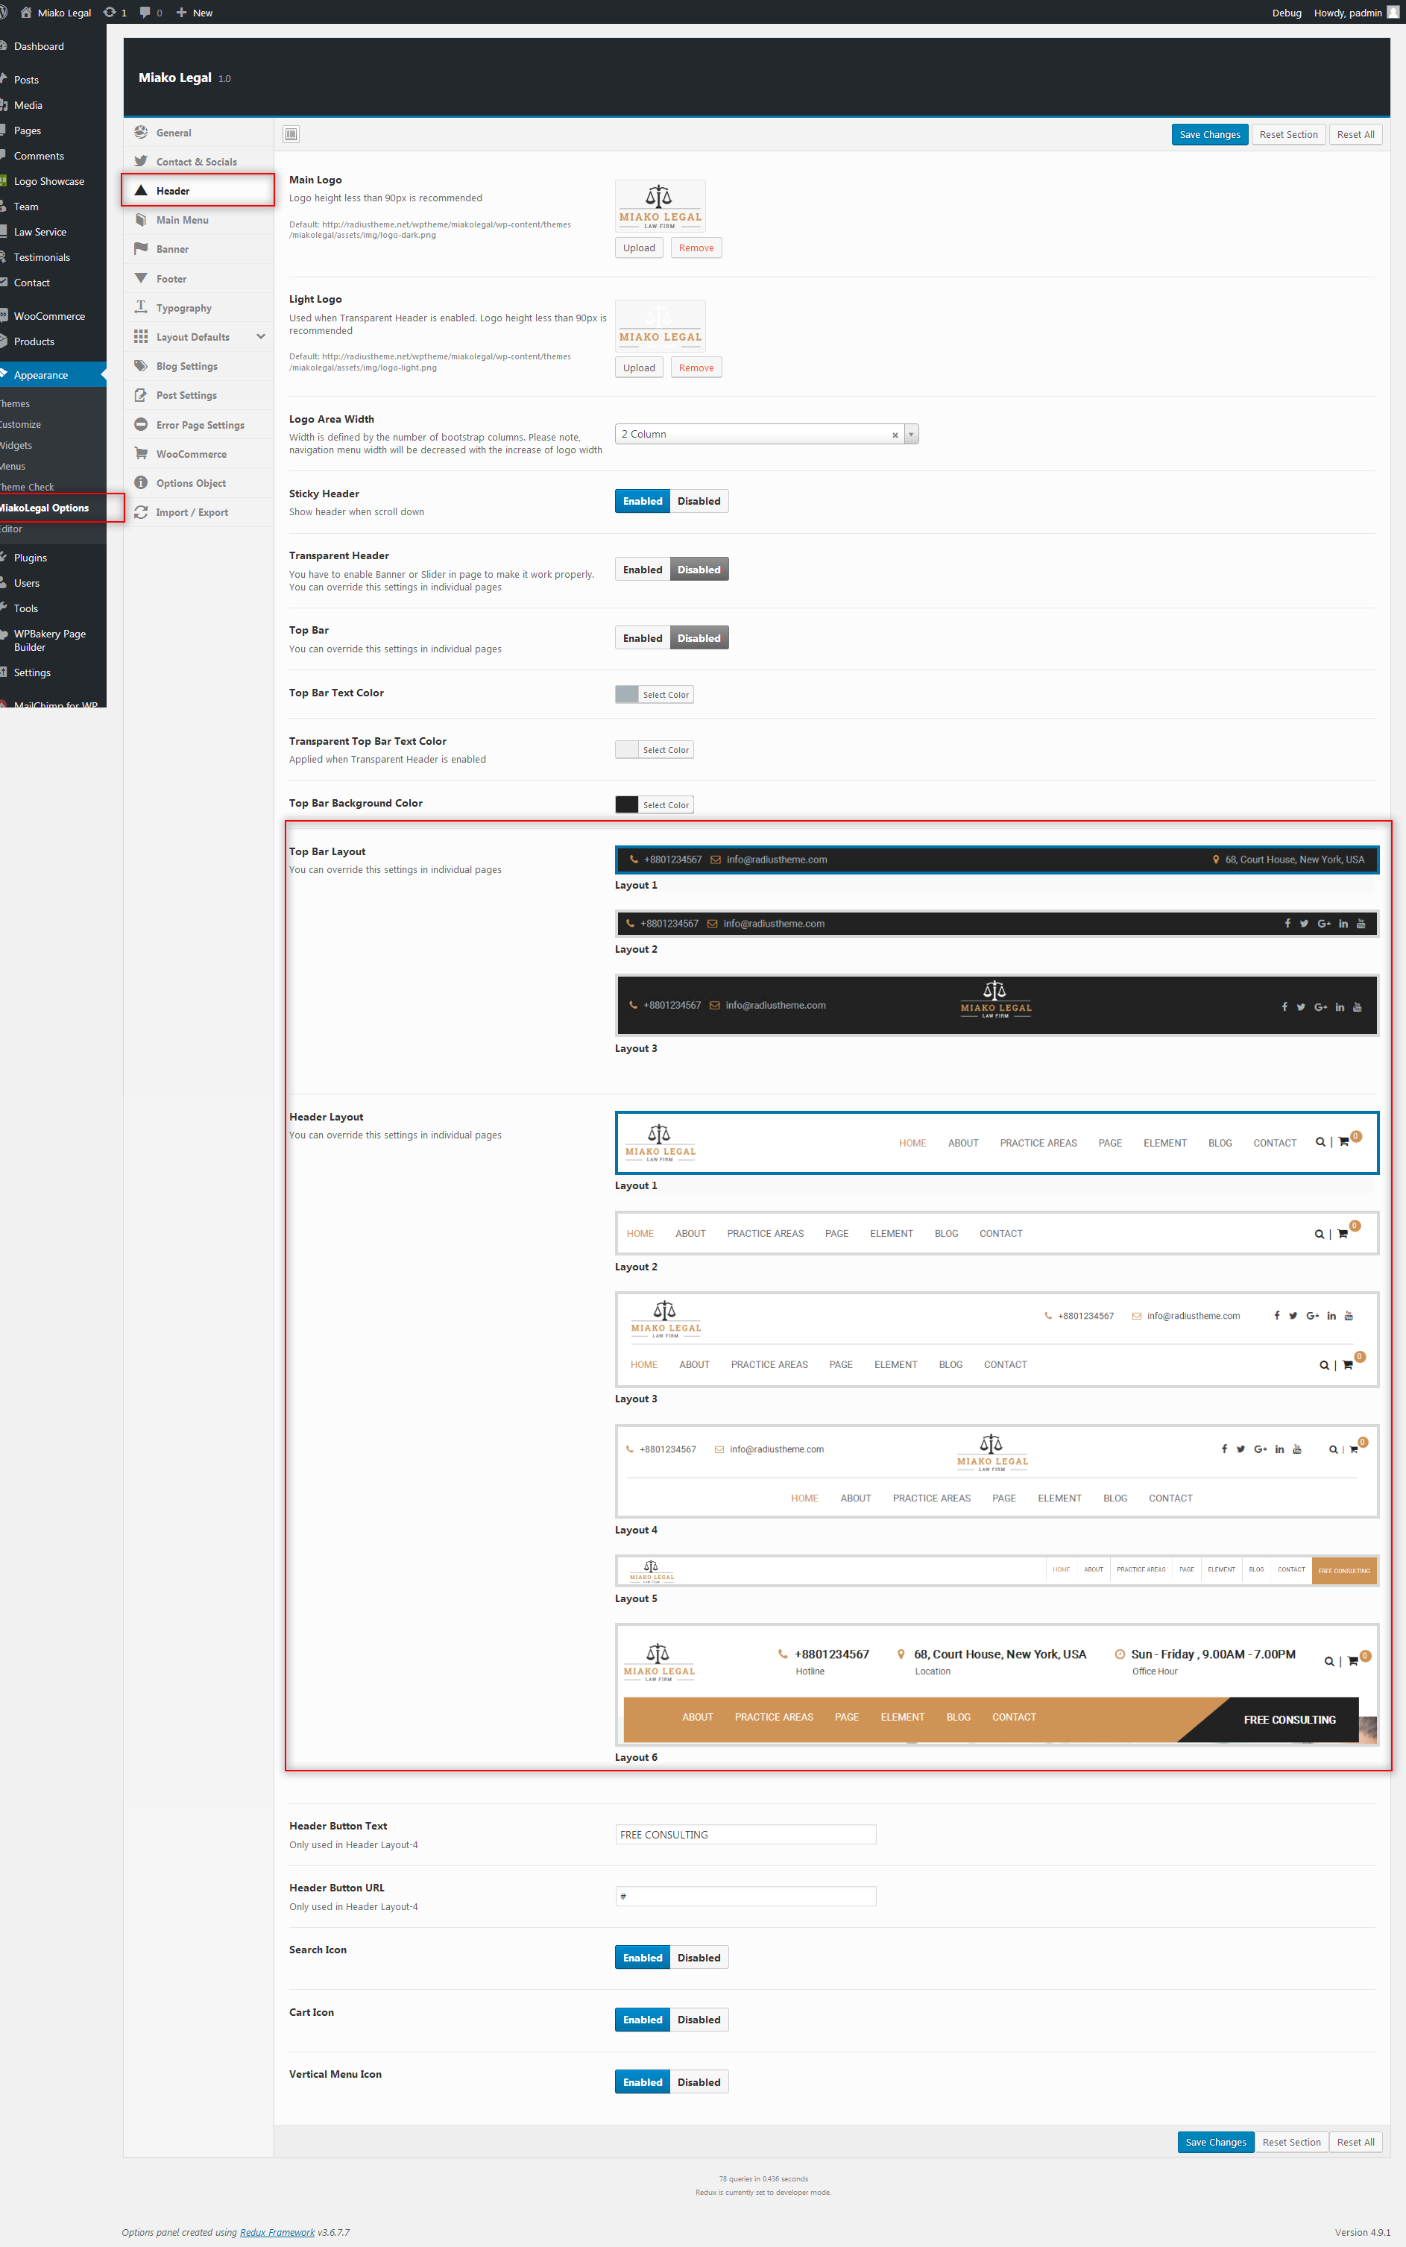This screenshot has height=2247, width=1406.
Task: Open the General section gear icon
Action: click(x=142, y=132)
